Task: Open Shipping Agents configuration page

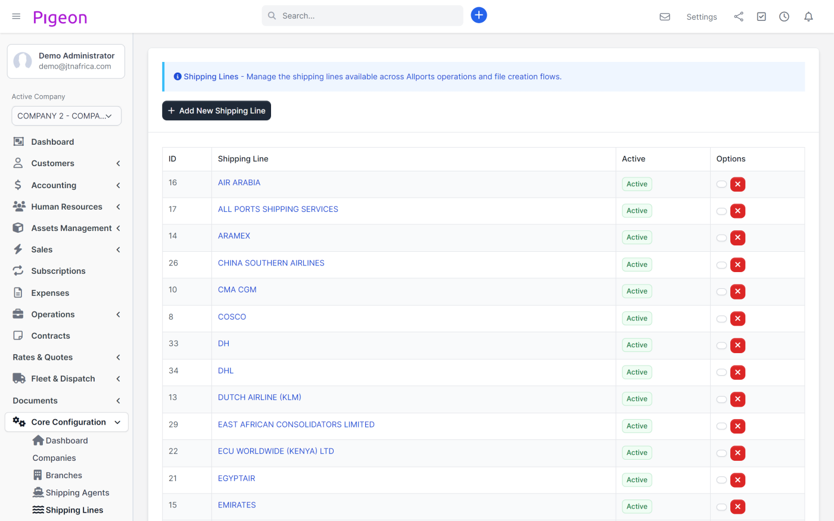Action: [71, 492]
